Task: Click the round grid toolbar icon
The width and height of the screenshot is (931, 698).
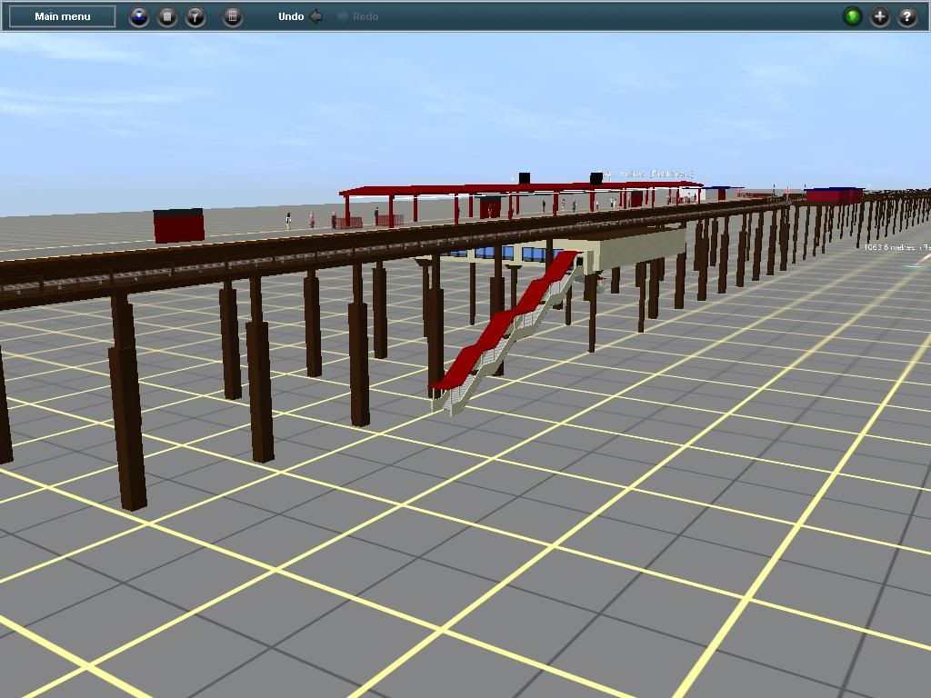Action: pyautogui.click(x=233, y=16)
